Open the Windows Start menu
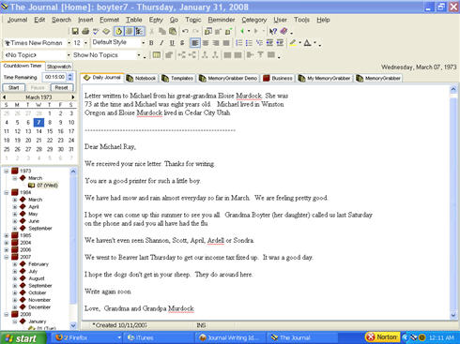Image resolution: width=460 pixels, height=344 pixels. click(x=23, y=338)
